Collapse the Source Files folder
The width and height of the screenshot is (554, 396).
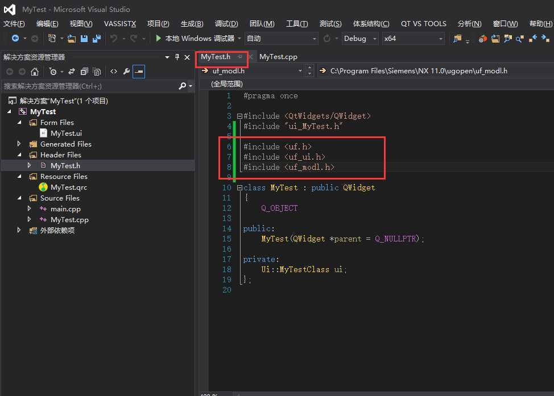19,198
